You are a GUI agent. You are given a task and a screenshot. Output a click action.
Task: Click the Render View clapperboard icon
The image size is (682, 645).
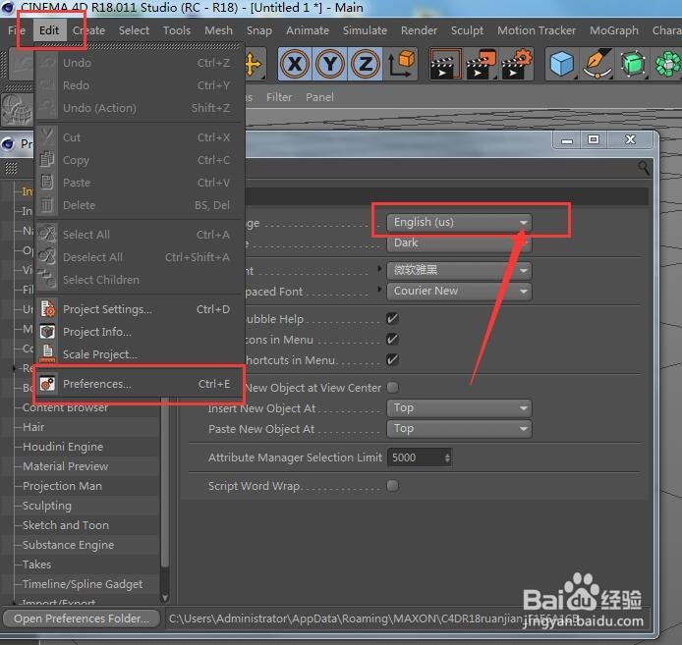pyautogui.click(x=445, y=65)
